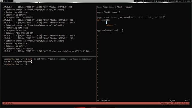Click the vim cursor position '7,2-9'

(x=172, y=101)
